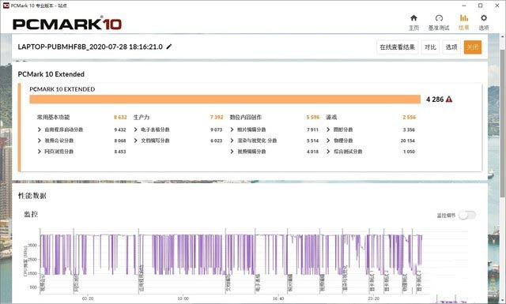Open the results (结果) bar chart icon

[x=464, y=18]
